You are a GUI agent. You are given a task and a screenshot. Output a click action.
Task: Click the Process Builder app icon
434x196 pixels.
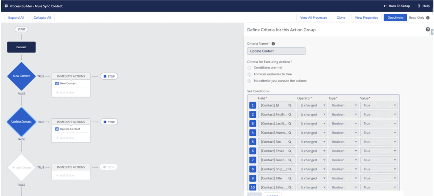pos(6,6)
